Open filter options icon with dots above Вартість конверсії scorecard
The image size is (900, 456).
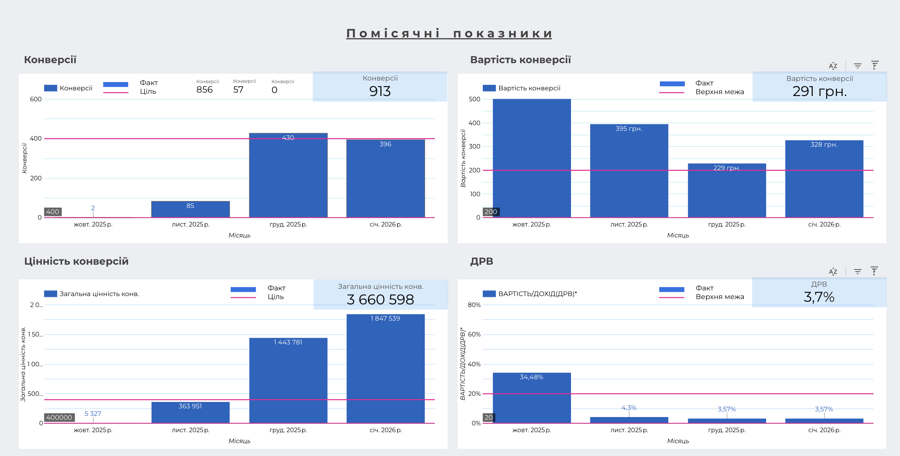pyautogui.click(x=875, y=65)
